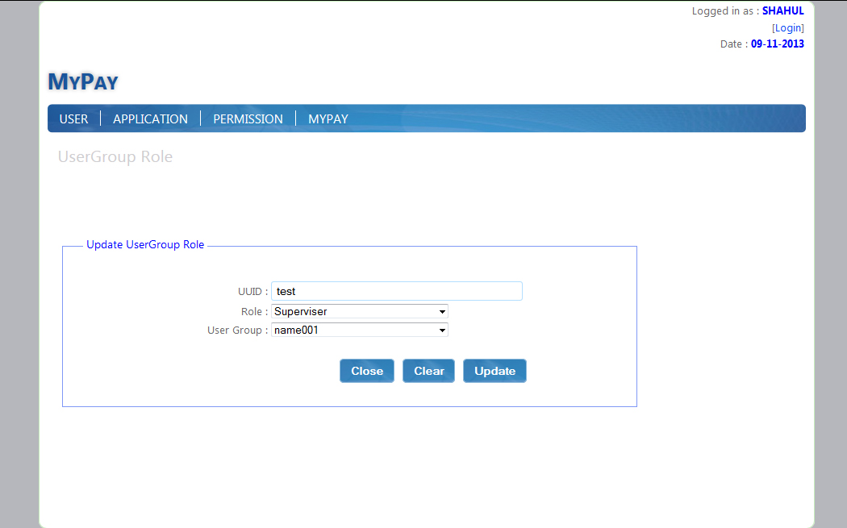Click the UserGroup Role page heading
Image resolution: width=847 pixels, height=528 pixels.
(x=115, y=156)
